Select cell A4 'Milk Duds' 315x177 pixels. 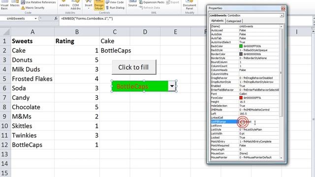click(x=32, y=69)
